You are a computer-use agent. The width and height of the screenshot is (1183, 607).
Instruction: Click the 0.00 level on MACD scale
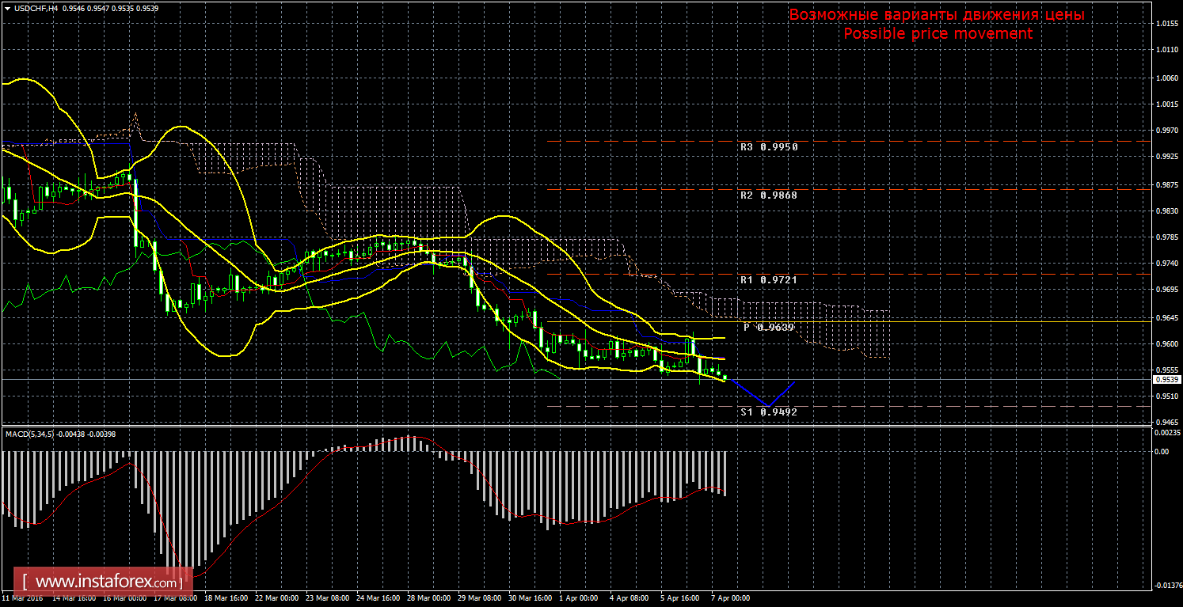(1162, 452)
